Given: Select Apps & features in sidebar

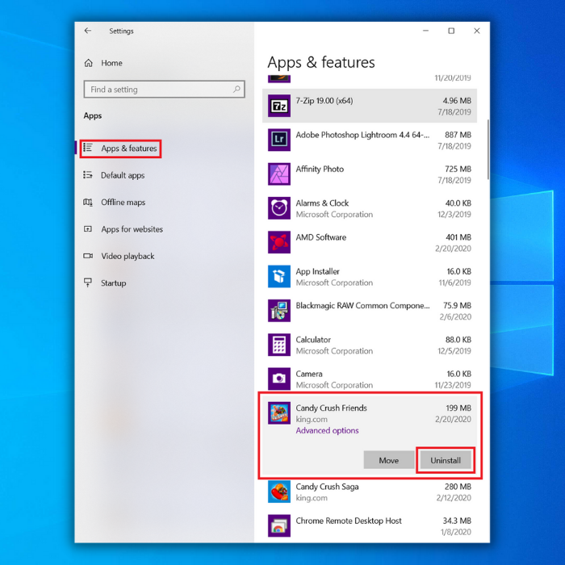Looking at the screenshot, I should click(x=128, y=148).
